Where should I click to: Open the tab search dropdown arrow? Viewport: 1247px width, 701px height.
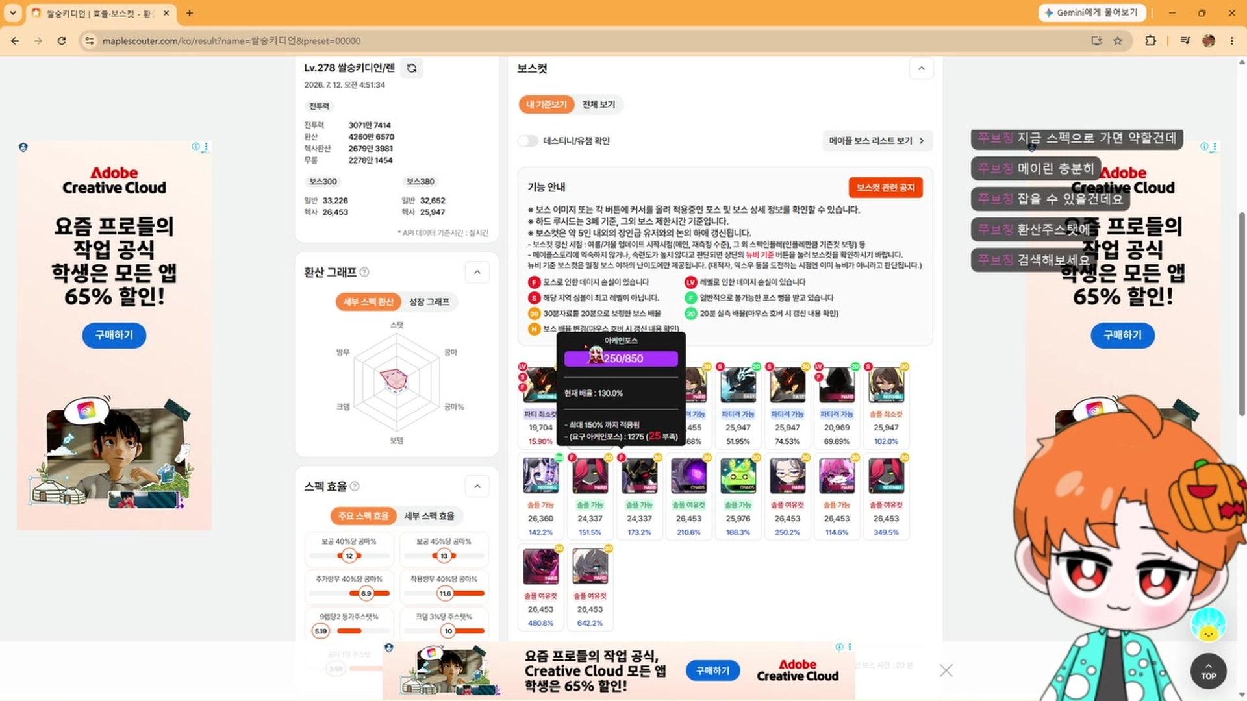tap(12, 12)
